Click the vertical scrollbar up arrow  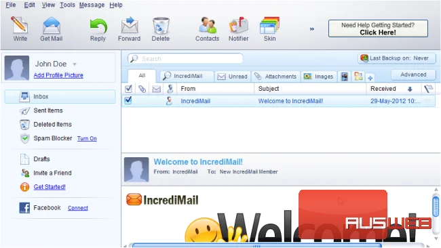coord(436,190)
